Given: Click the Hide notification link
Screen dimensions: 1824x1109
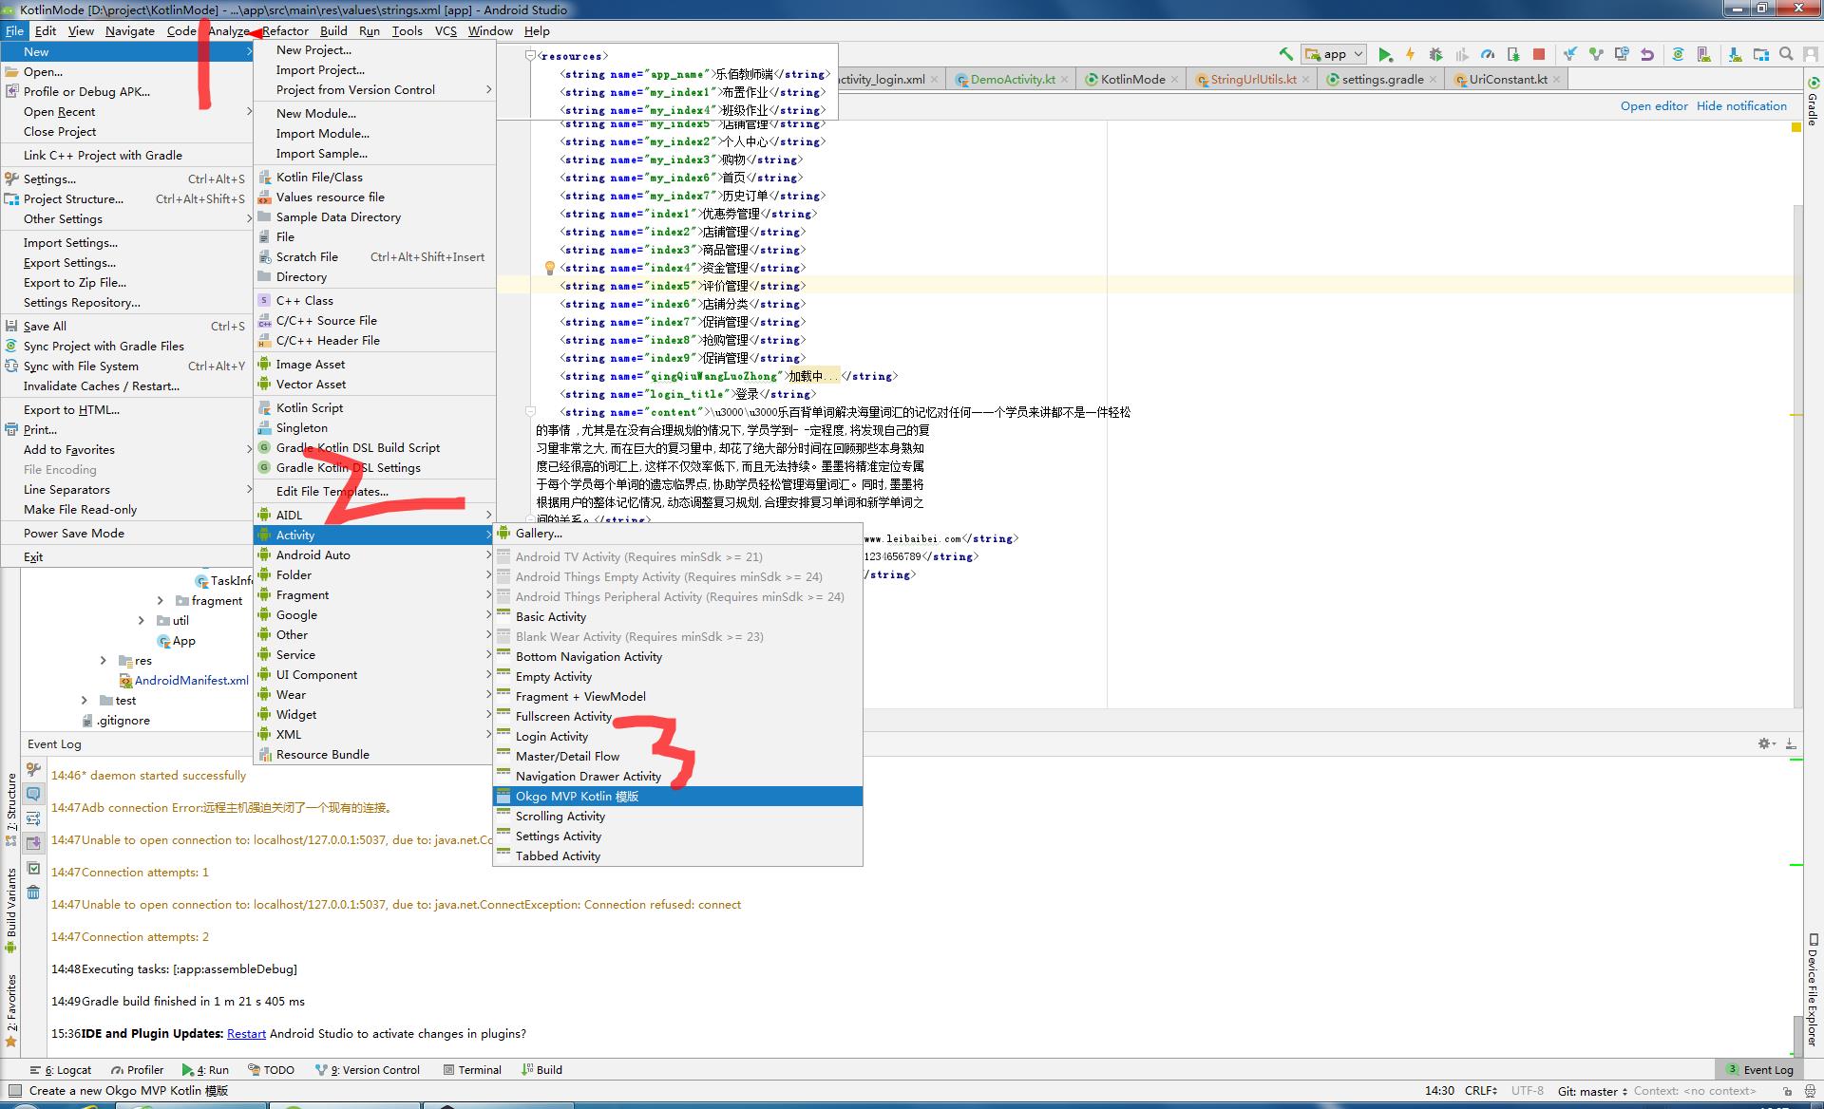Looking at the screenshot, I should [1741, 105].
